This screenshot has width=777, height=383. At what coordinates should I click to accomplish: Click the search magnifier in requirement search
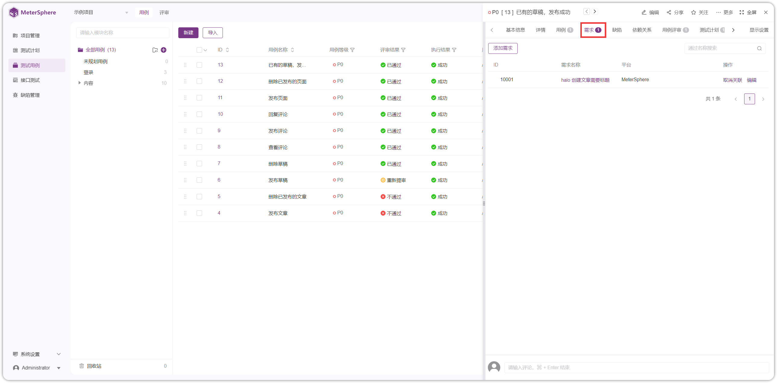coord(760,48)
